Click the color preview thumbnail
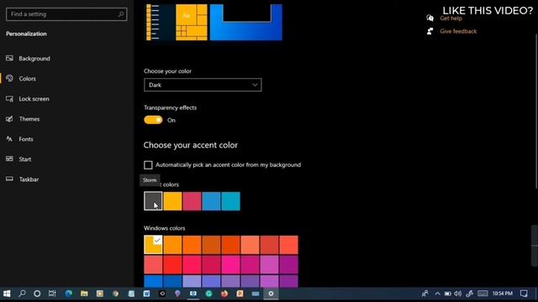Image resolution: width=538 pixels, height=302 pixels. coord(214,23)
